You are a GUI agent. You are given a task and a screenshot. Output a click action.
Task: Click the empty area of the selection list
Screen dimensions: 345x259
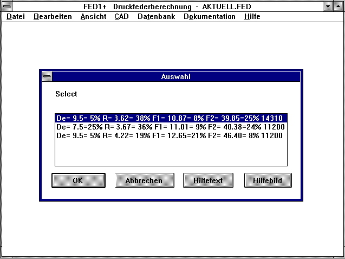171,153
